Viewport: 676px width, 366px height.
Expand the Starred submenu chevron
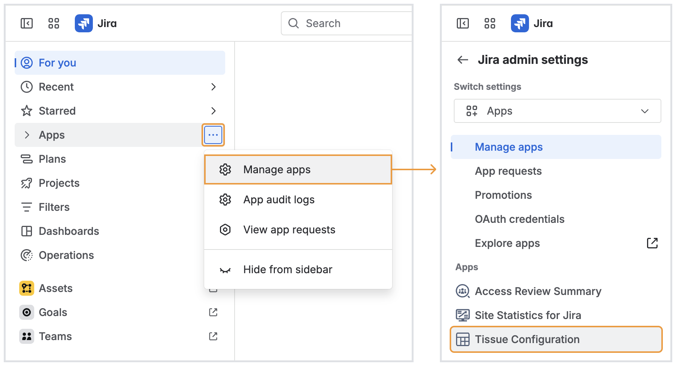tap(213, 111)
